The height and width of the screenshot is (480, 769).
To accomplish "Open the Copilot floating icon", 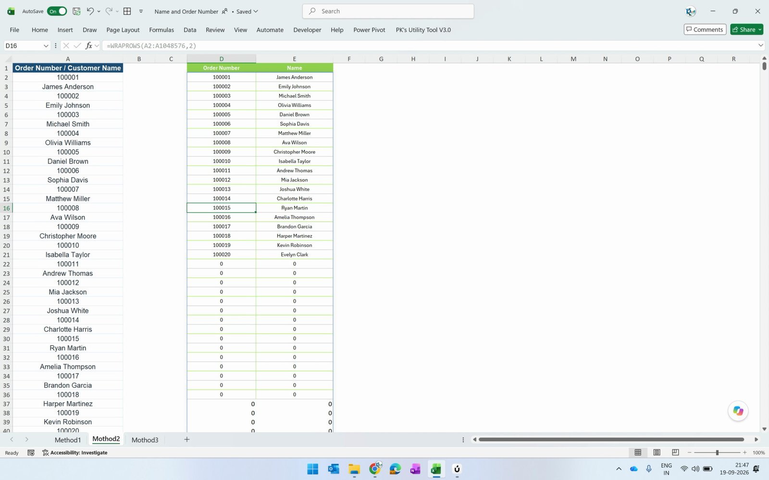I will tap(738, 411).
